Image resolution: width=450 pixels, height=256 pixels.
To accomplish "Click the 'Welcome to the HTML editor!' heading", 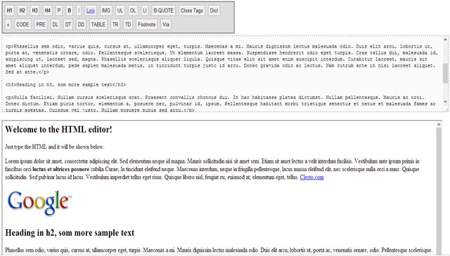I will (58, 130).
